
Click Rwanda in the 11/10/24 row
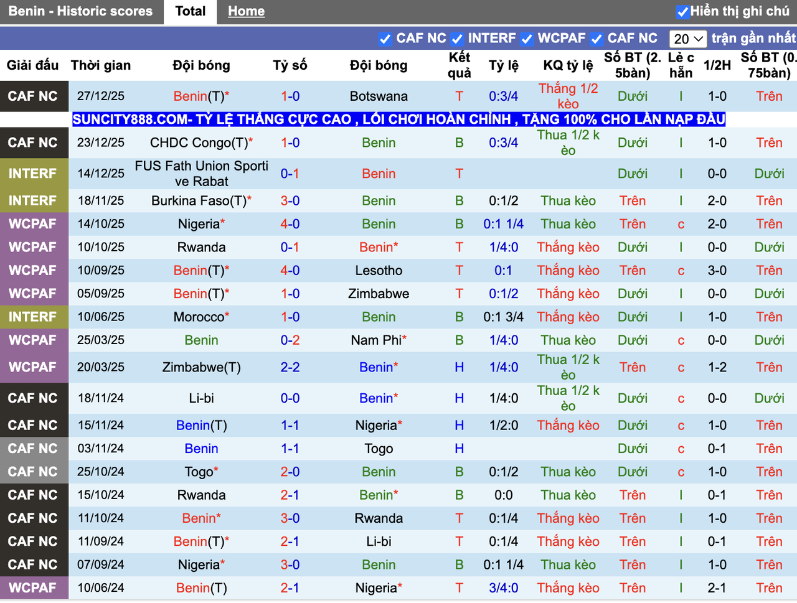tap(379, 518)
